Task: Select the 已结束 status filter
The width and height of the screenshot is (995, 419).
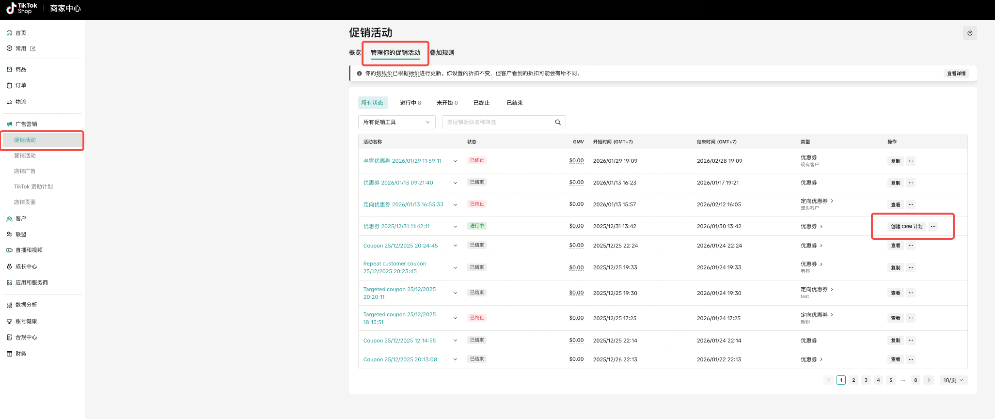Action: click(x=515, y=103)
